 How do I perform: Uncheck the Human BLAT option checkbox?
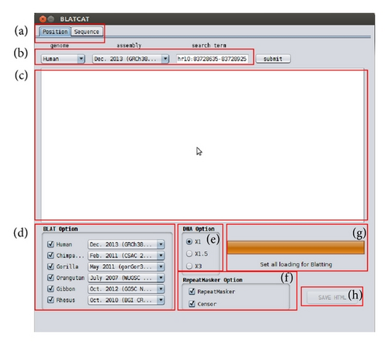coord(50,244)
